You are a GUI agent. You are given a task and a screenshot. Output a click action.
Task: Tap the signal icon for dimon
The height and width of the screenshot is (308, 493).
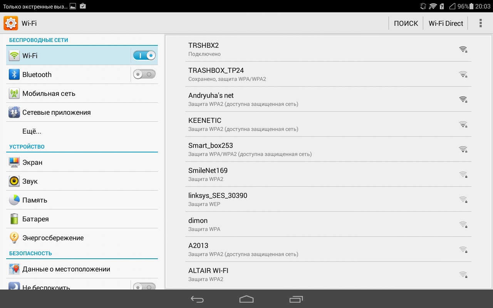463,224
